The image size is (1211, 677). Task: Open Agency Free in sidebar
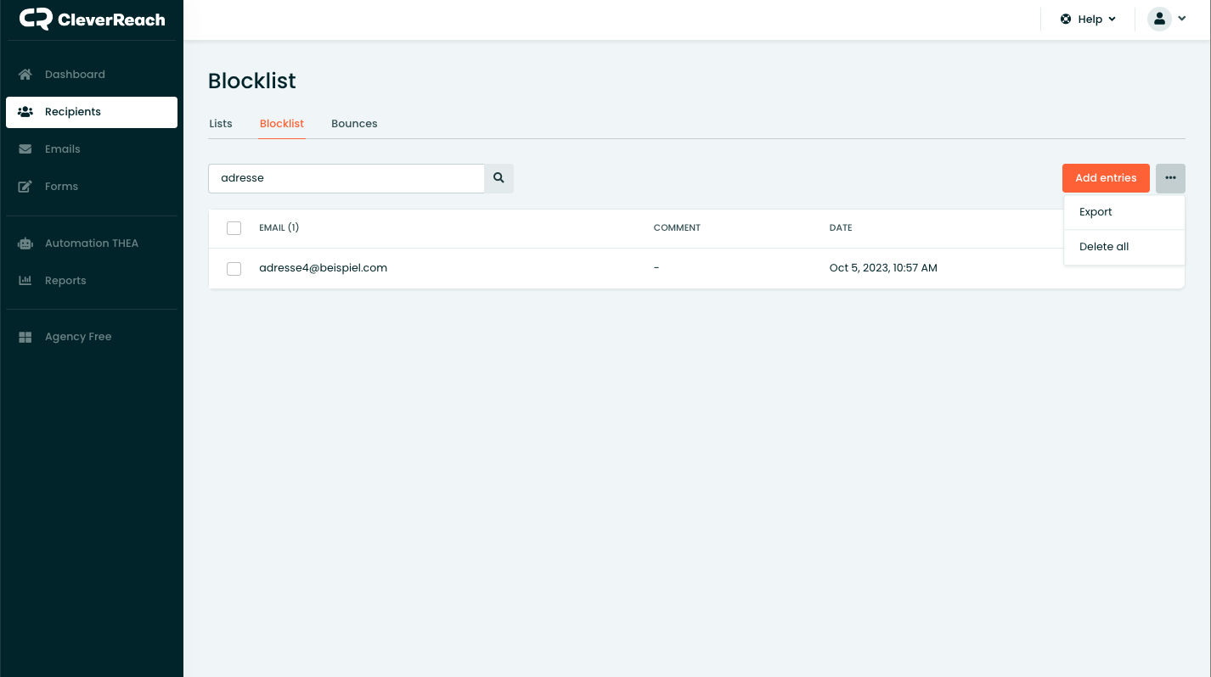pyautogui.click(x=92, y=337)
